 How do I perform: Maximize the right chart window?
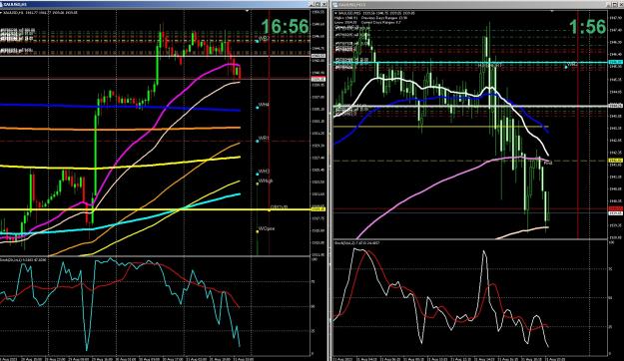pyautogui.click(x=614, y=4)
